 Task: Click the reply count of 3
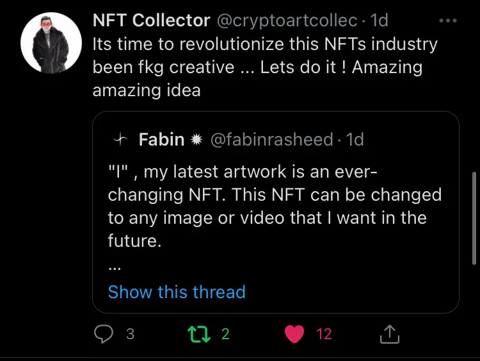click(x=130, y=333)
